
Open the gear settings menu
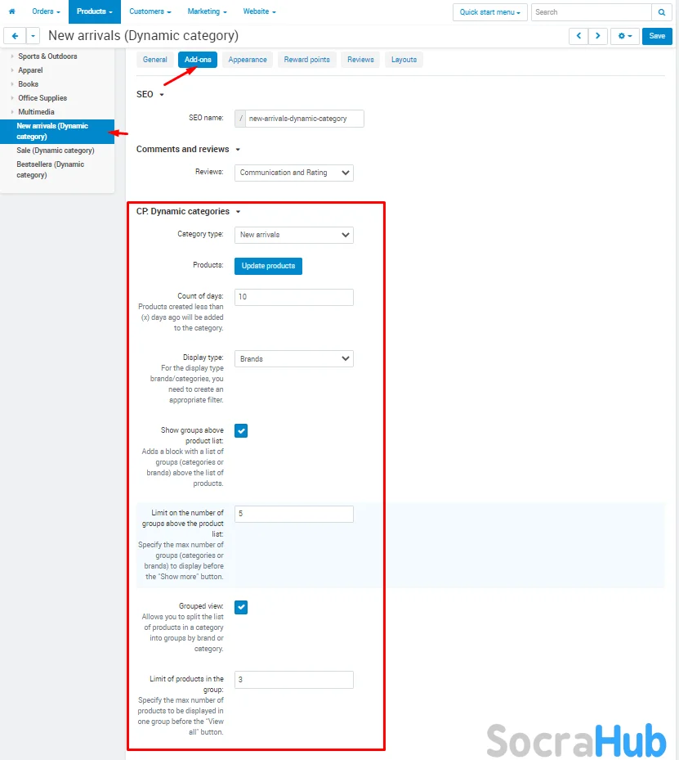625,36
